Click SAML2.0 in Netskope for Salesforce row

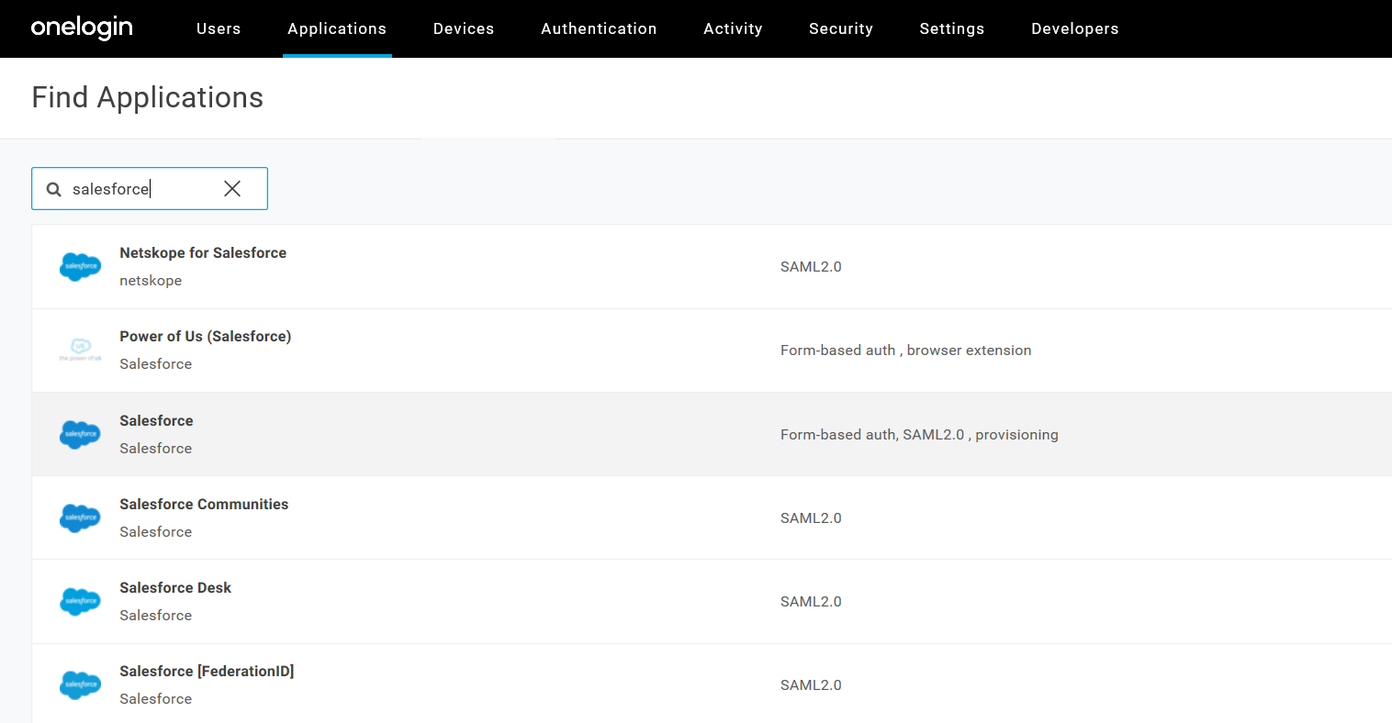[x=811, y=266]
